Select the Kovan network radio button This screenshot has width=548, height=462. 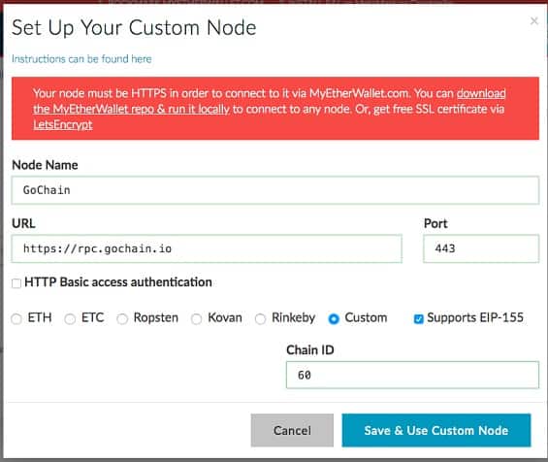pyautogui.click(x=196, y=318)
